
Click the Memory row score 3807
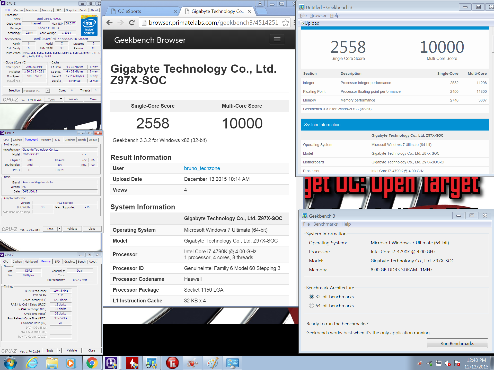pos(482,100)
